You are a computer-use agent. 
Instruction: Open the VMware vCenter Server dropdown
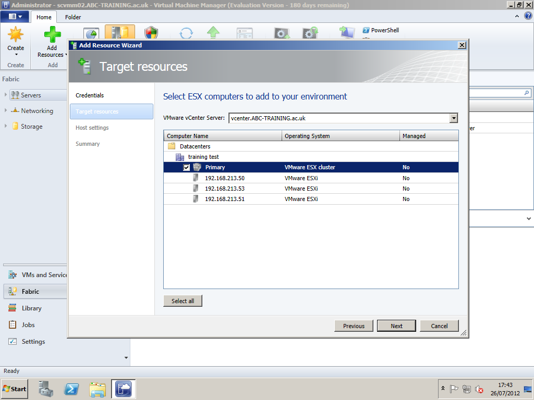tap(453, 118)
